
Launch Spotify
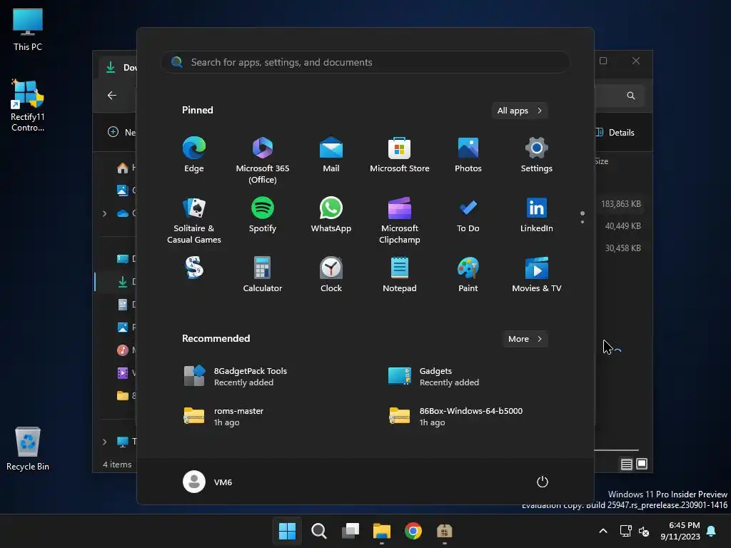[x=263, y=215]
